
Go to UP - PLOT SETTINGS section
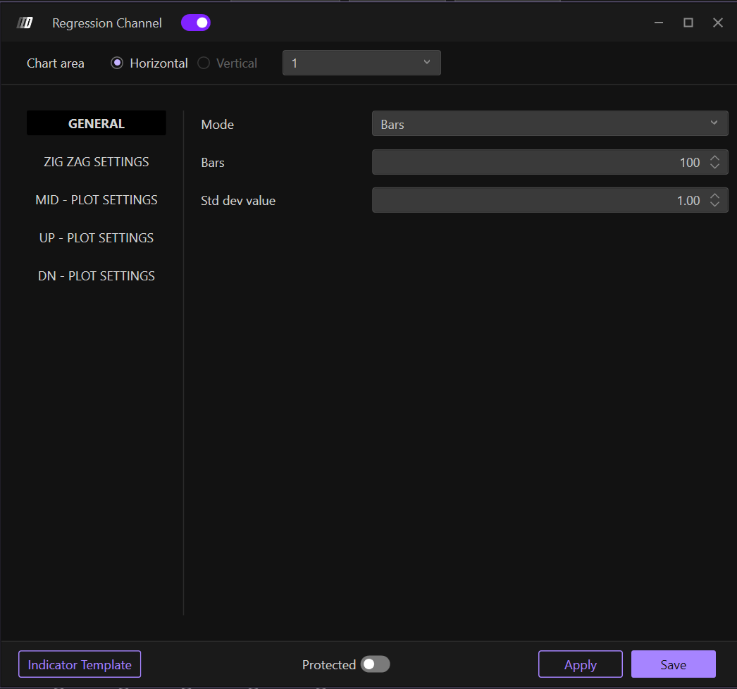[x=97, y=238]
